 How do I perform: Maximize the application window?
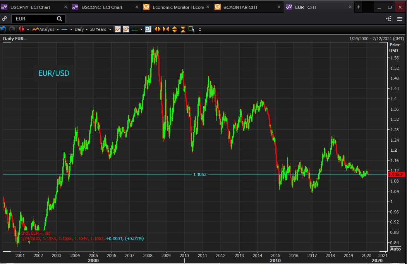pos(390,7)
